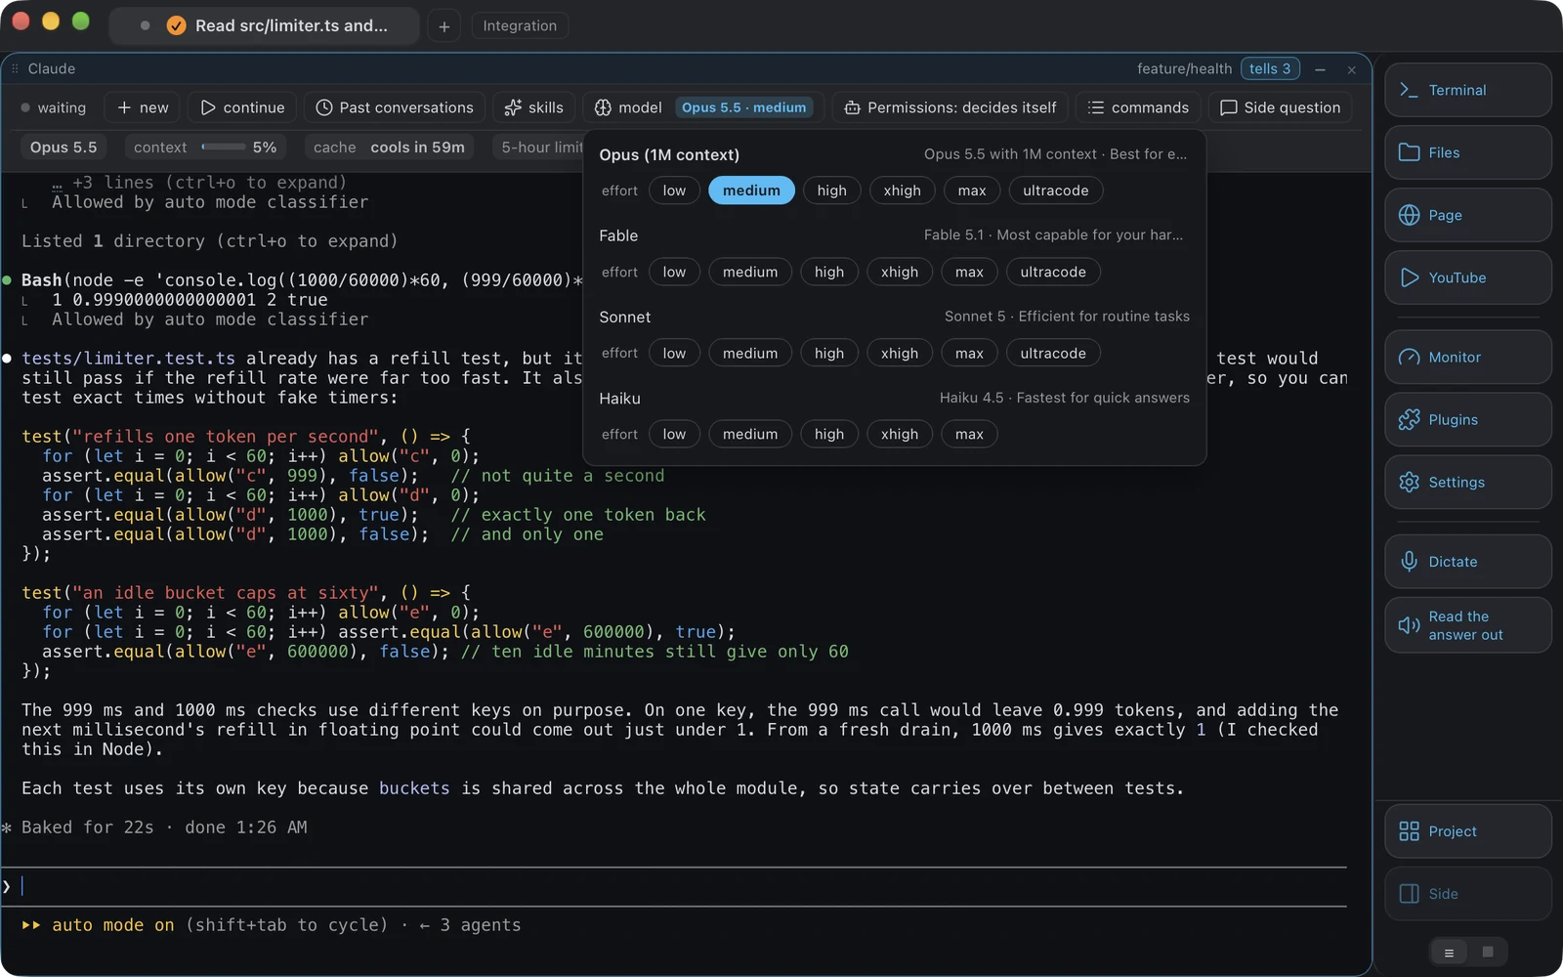
Task: Click the cache cools in 59m chip
Action: (389, 148)
